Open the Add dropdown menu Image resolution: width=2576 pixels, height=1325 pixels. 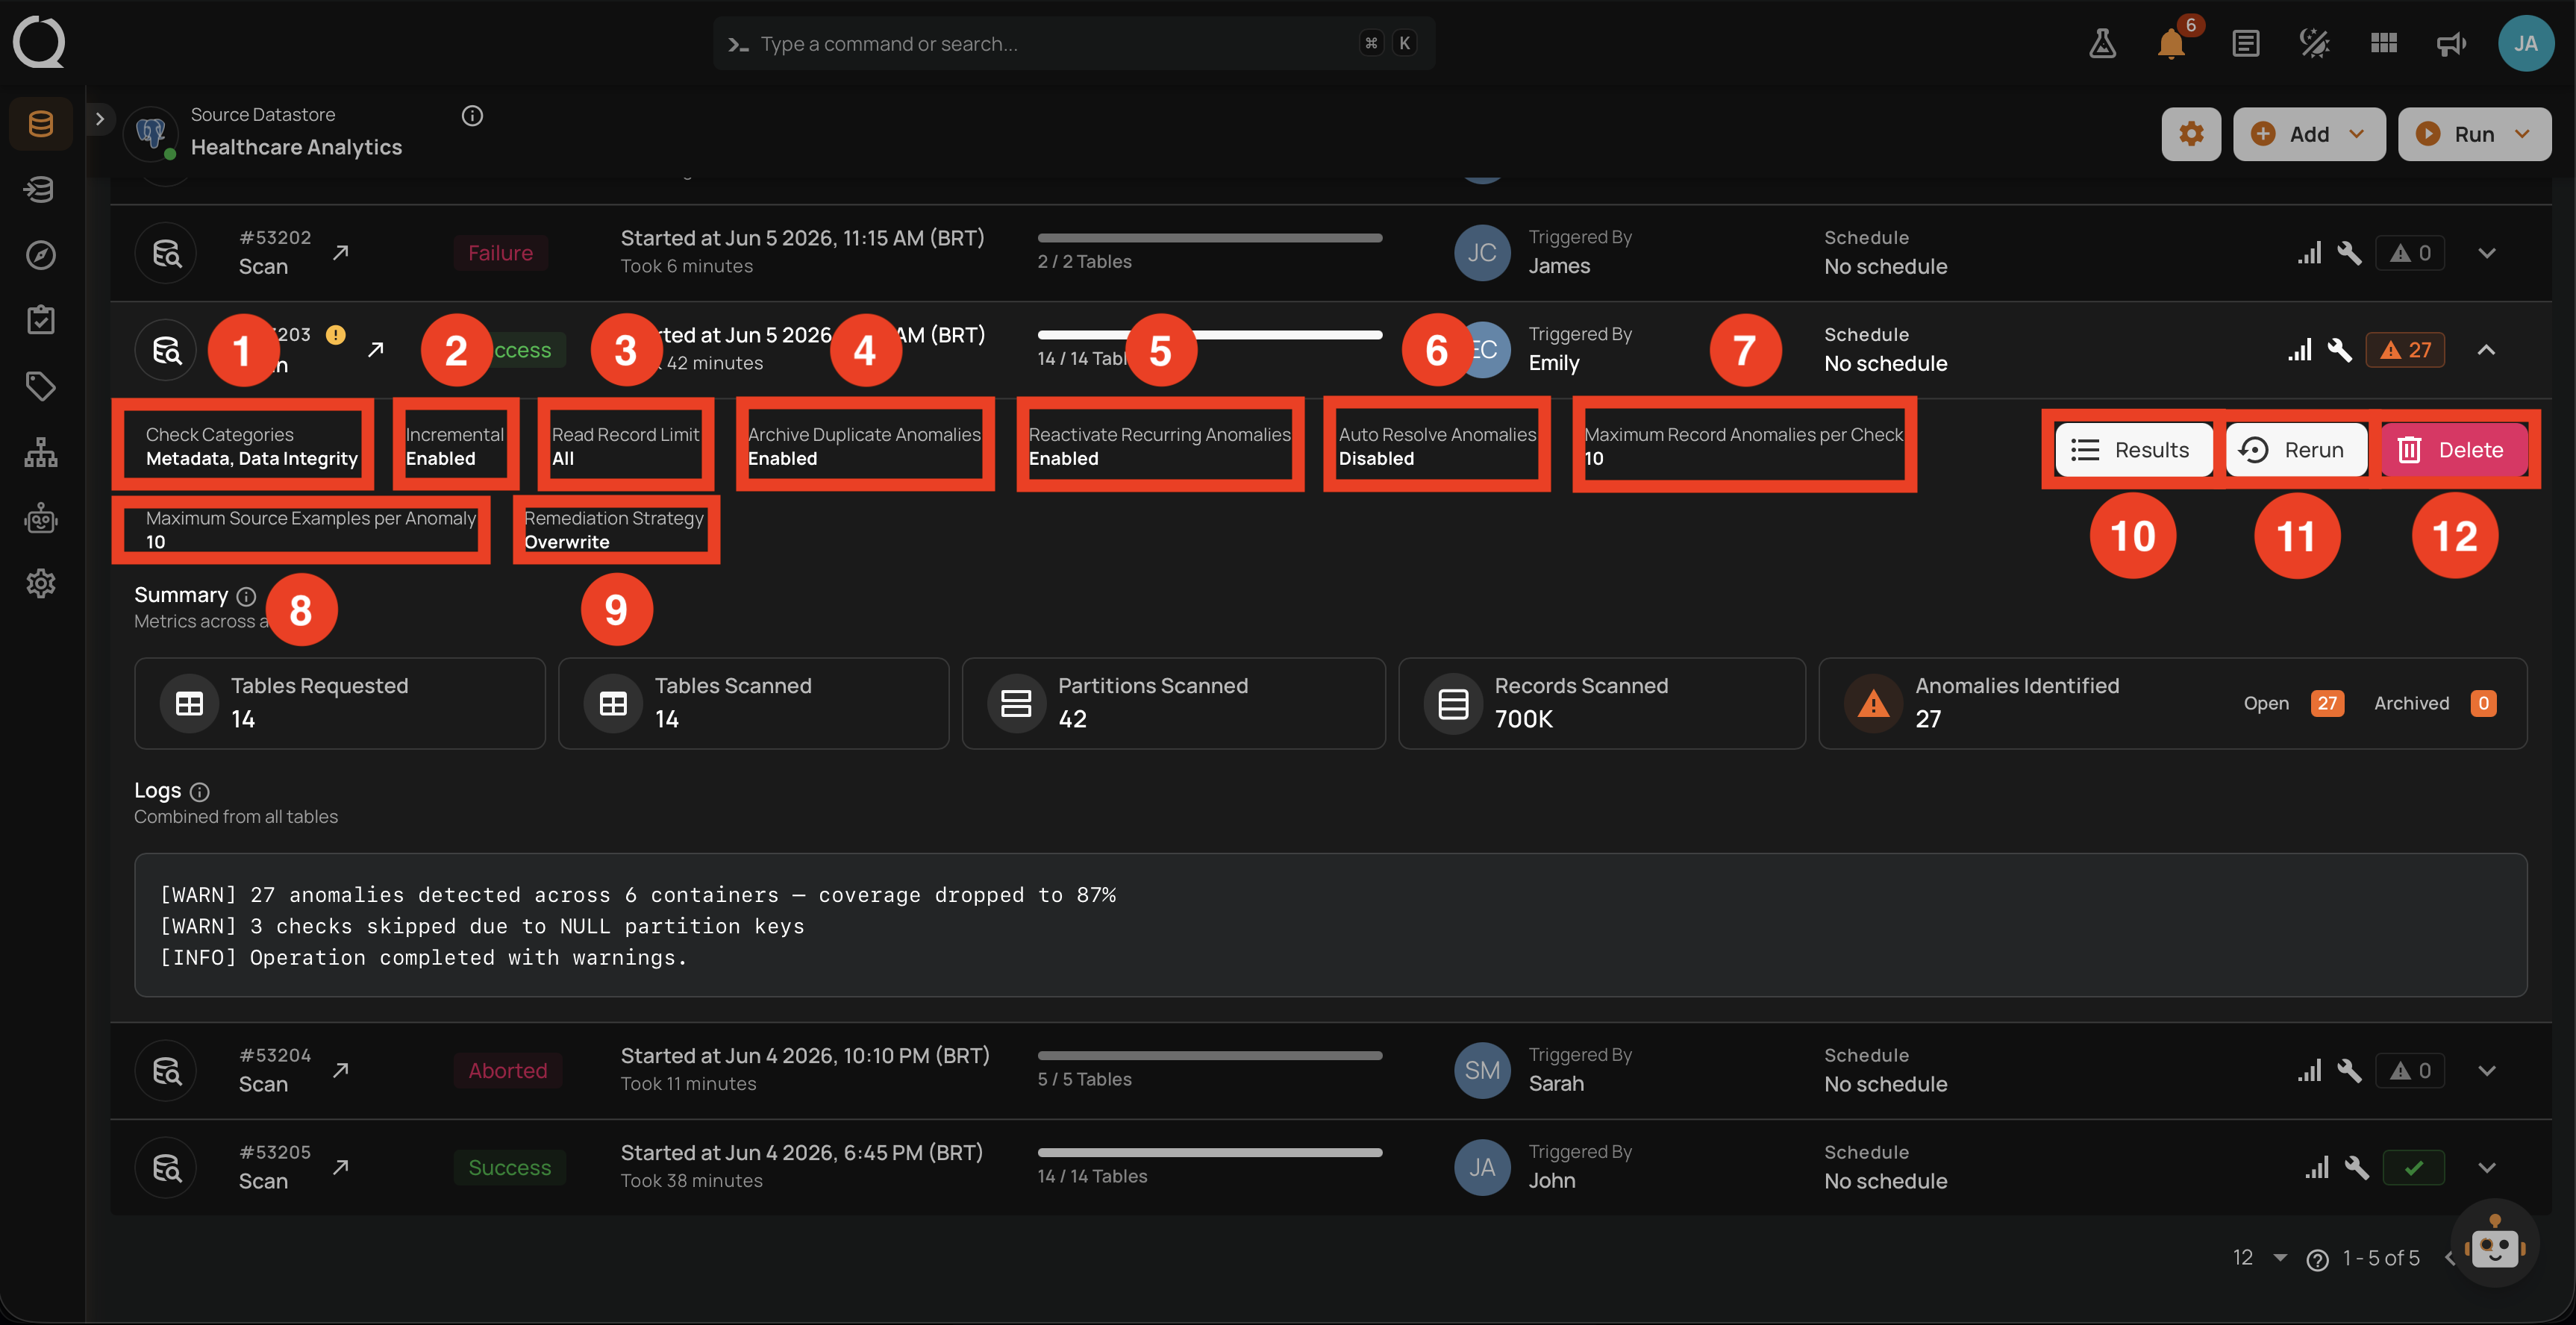(2308, 134)
